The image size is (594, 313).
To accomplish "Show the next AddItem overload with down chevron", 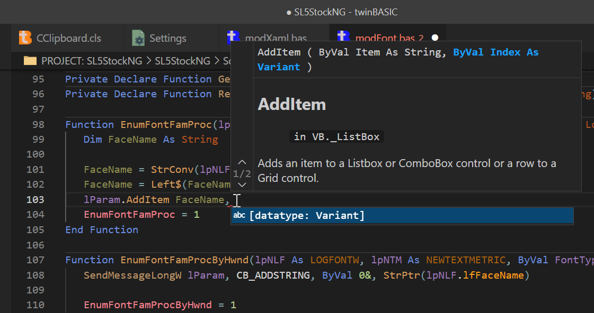I will [242, 185].
